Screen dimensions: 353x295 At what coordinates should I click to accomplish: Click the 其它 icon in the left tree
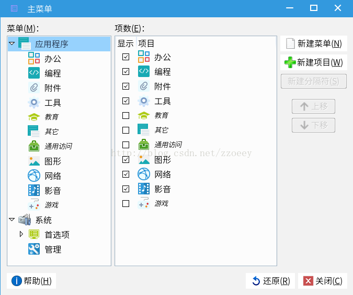(x=34, y=132)
